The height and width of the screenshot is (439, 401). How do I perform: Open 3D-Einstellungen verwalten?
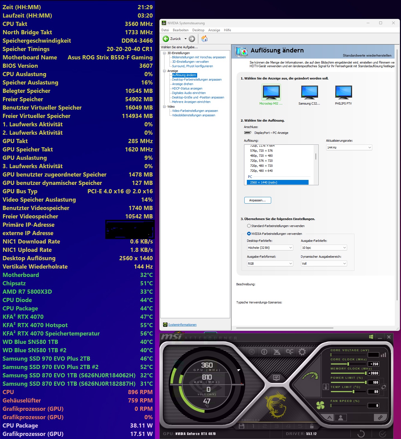[x=190, y=62]
